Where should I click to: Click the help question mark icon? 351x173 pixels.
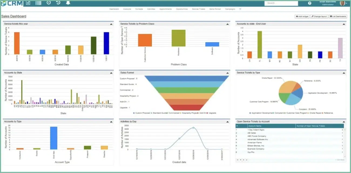(309, 3)
